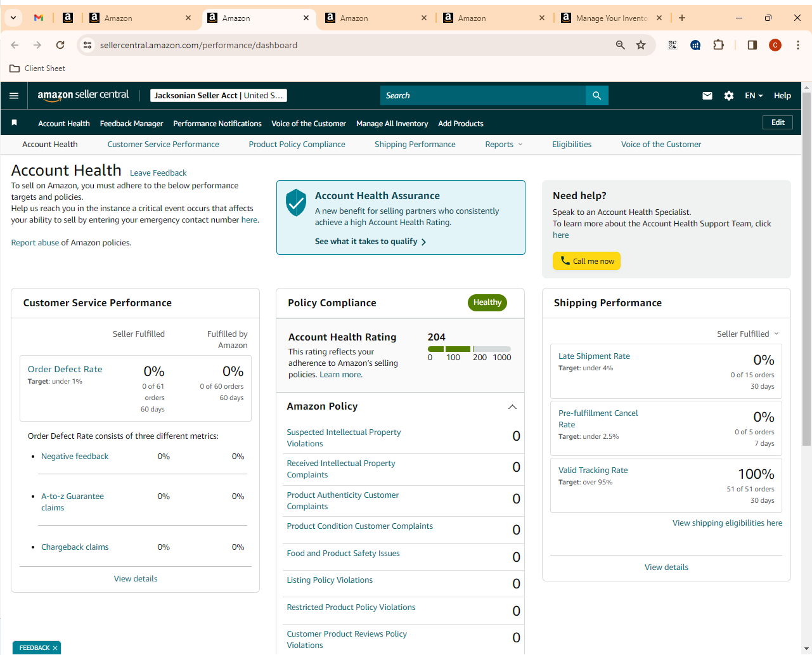The image size is (812, 655).
Task: Open Feedback Manager in the favorites bar
Action: pyautogui.click(x=131, y=124)
